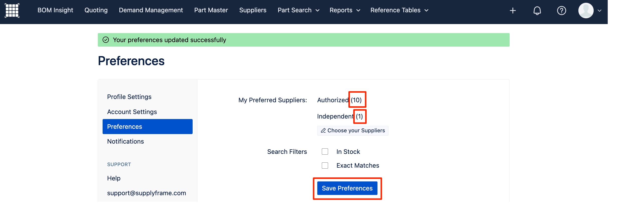This screenshot has height=212, width=618.
Task: Select Profile Settings in the sidebar
Action: click(129, 97)
